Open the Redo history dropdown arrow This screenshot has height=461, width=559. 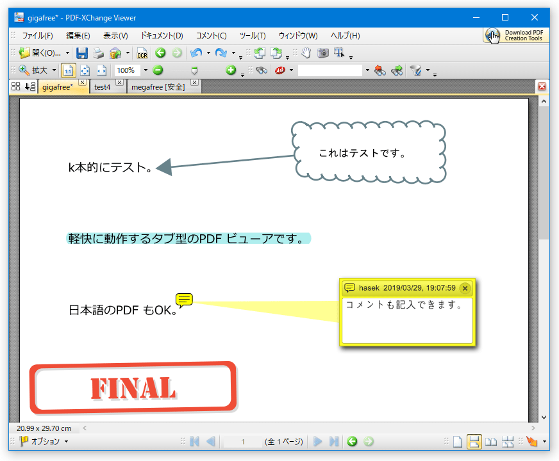click(233, 53)
